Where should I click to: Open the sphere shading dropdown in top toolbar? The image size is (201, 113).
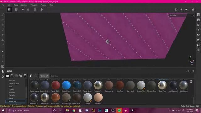182,10
